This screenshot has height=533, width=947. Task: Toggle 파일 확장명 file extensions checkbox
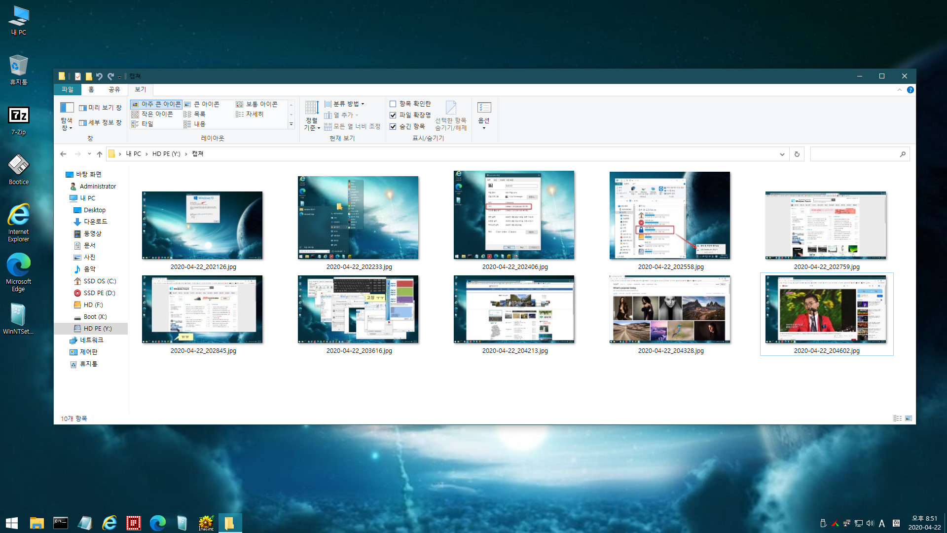pyautogui.click(x=410, y=115)
